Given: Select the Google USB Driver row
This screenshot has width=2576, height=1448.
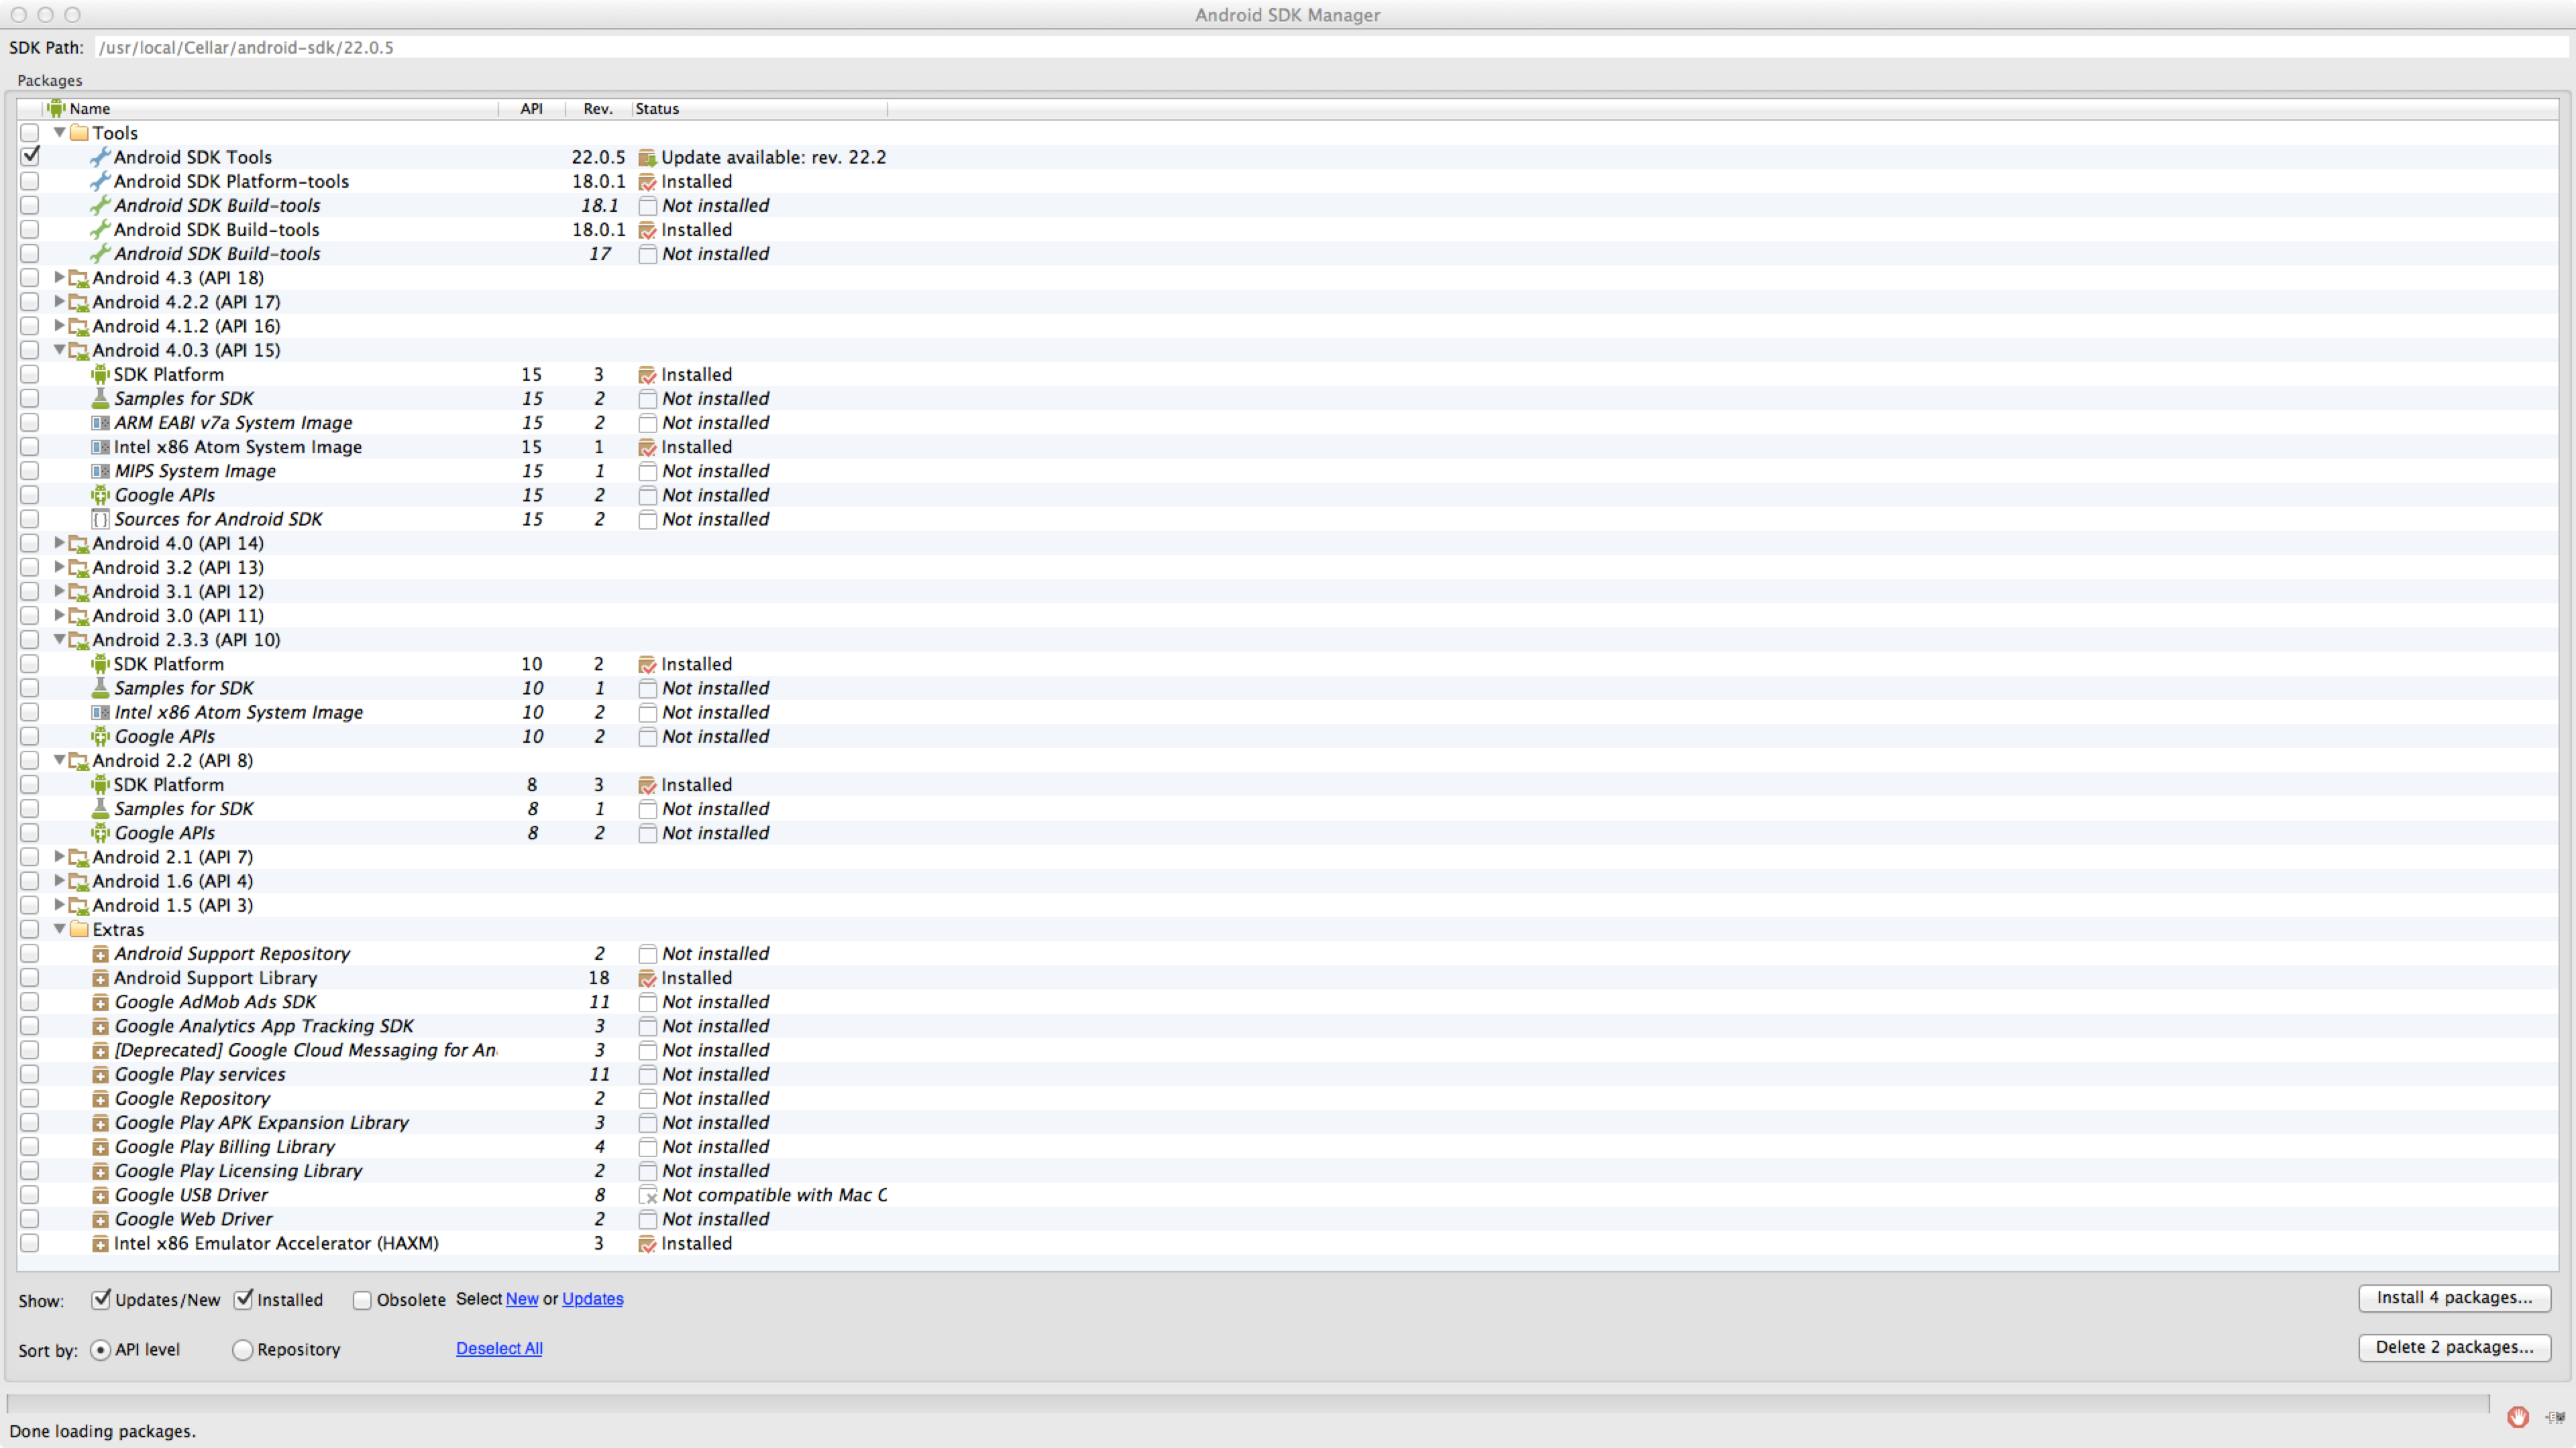Looking at the screenshot, I should [x=1288, y=1195].
